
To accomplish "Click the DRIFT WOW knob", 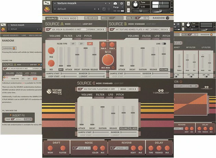I will (50, 148).
